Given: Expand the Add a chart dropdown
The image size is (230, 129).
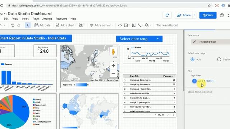Looking at the screenshot, I should (76, 25).
